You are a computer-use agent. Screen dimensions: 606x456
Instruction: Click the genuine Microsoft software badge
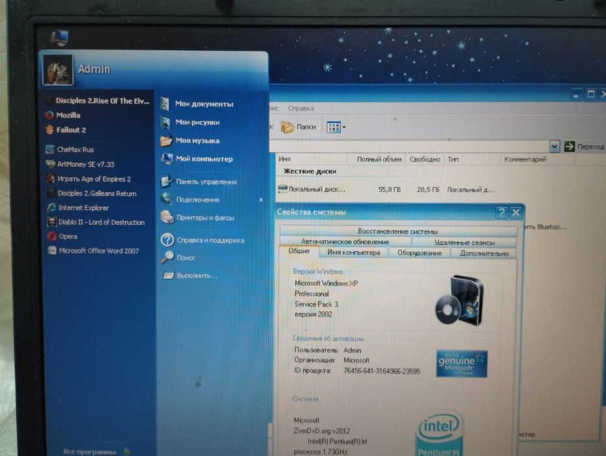461,363
